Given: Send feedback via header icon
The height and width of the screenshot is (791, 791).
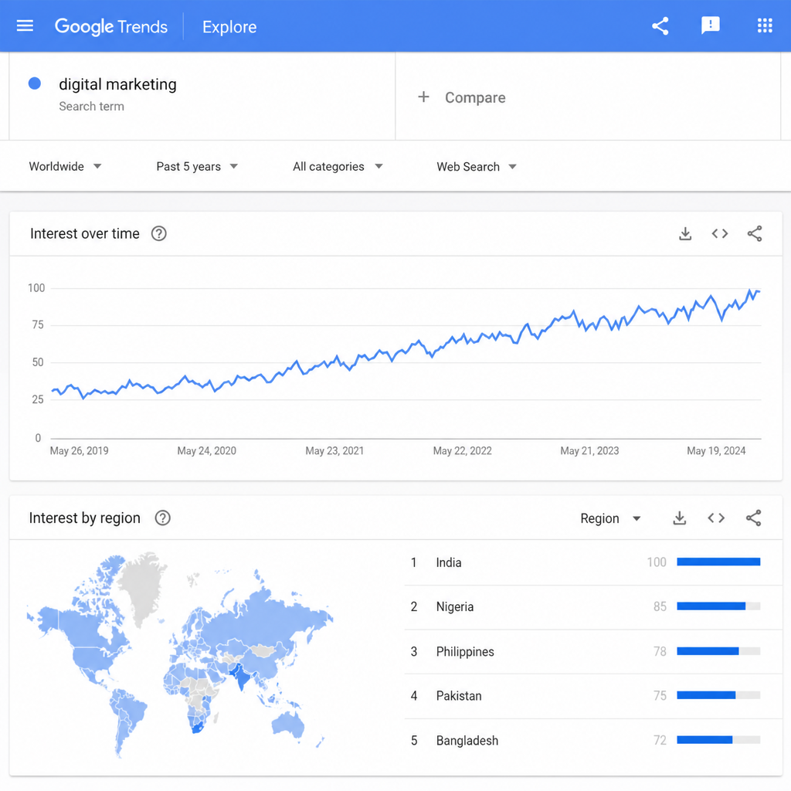Looking at the screenshot, I should (711, 25).
